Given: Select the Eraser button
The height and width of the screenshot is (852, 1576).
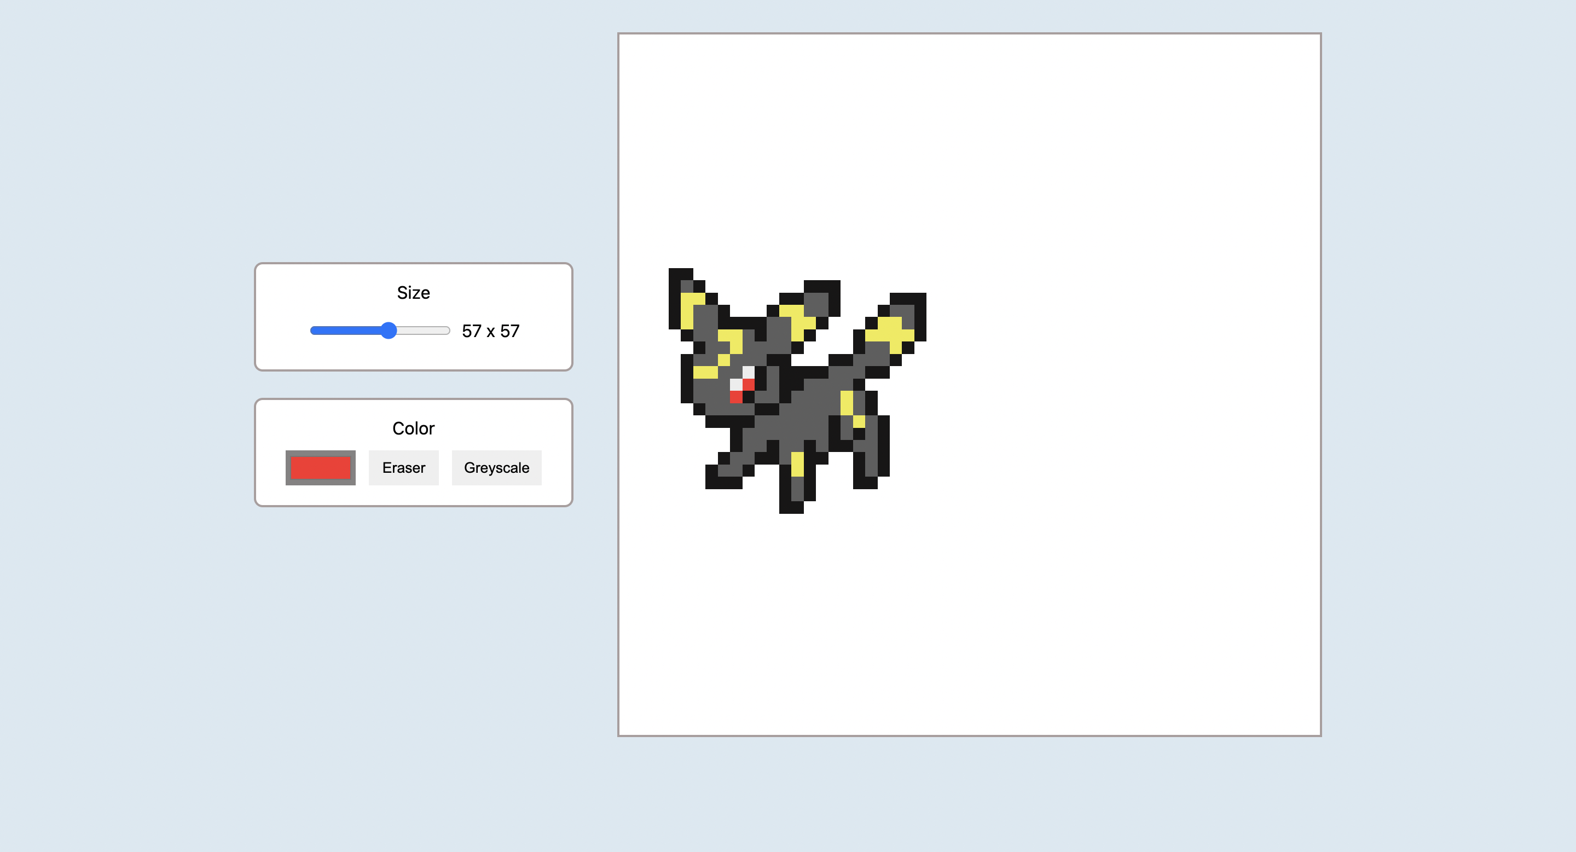Looking at the screenshot, I should (403, 468).
